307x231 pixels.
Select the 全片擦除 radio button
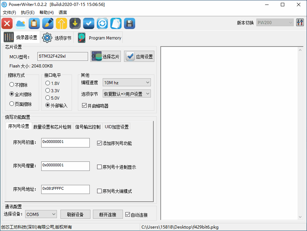pos(21,94)
